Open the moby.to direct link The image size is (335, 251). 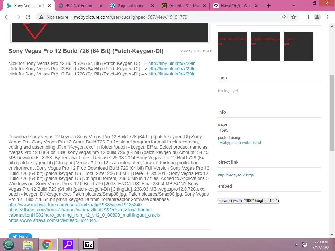pyautogui.click(x=236, y=175)
